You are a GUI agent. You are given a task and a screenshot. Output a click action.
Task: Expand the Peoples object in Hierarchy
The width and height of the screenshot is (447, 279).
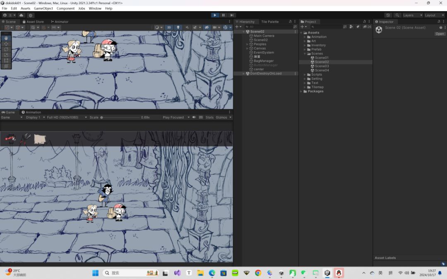[x=247, y=44]
